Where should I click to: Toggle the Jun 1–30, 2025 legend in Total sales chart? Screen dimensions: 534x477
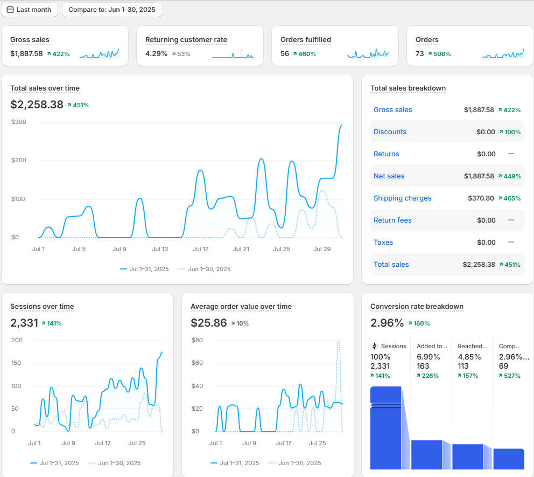click(x=204, y=269)
